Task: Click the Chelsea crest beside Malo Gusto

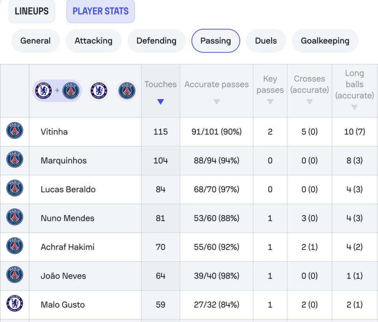Action: [15, 303]
